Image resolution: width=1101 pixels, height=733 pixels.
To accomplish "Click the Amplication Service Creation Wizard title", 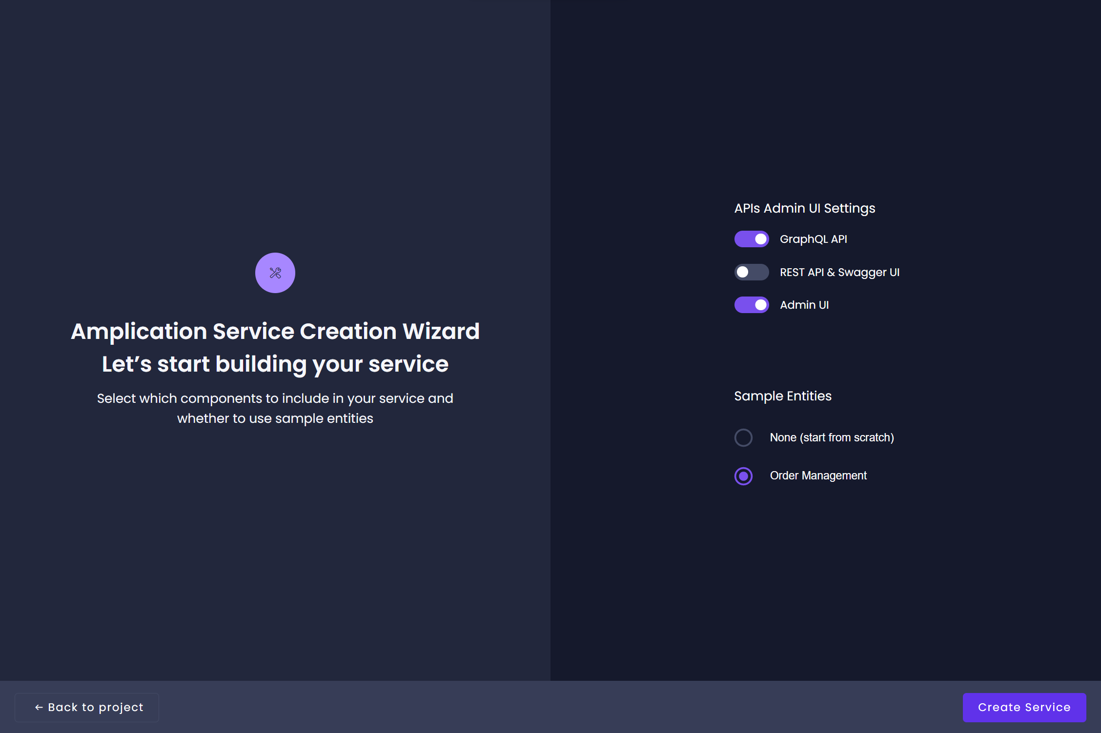I will point(275,331).
